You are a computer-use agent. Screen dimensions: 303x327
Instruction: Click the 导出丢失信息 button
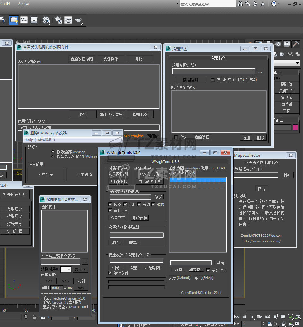point(111,115)
